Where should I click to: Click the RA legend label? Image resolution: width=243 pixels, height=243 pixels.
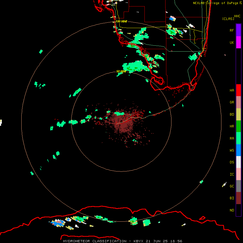(232, 139)
